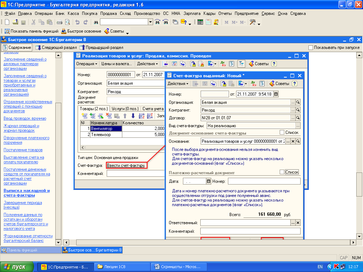Screen dimensions: 363x272
Task: Click the binoculars Find icon
Action: pos(96,22)
